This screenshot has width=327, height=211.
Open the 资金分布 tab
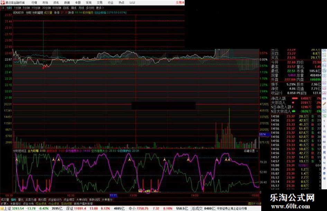click(x=28, y=203)
